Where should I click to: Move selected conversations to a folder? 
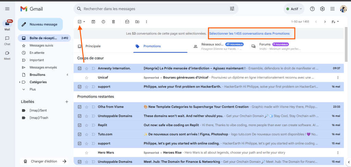coord(137,22)
